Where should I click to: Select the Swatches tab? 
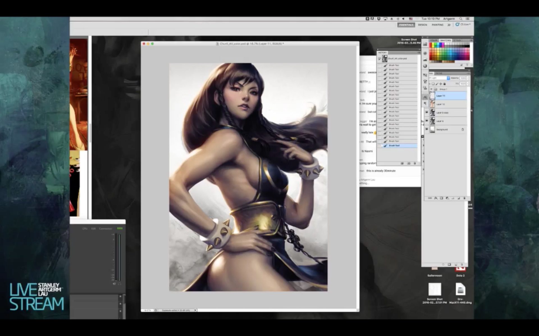coord(446,40)
